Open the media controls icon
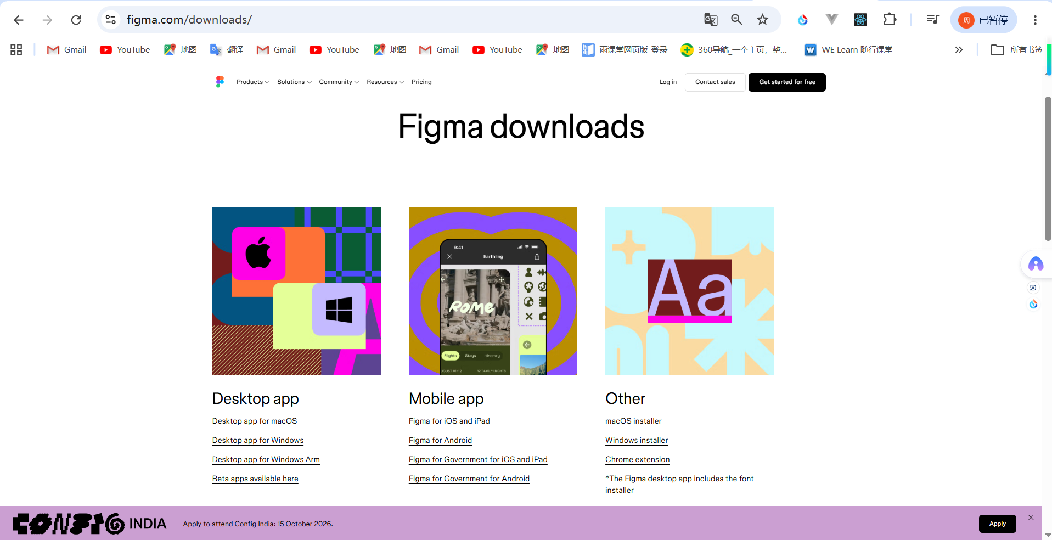 pyautogui.click(x=932, y=20)
